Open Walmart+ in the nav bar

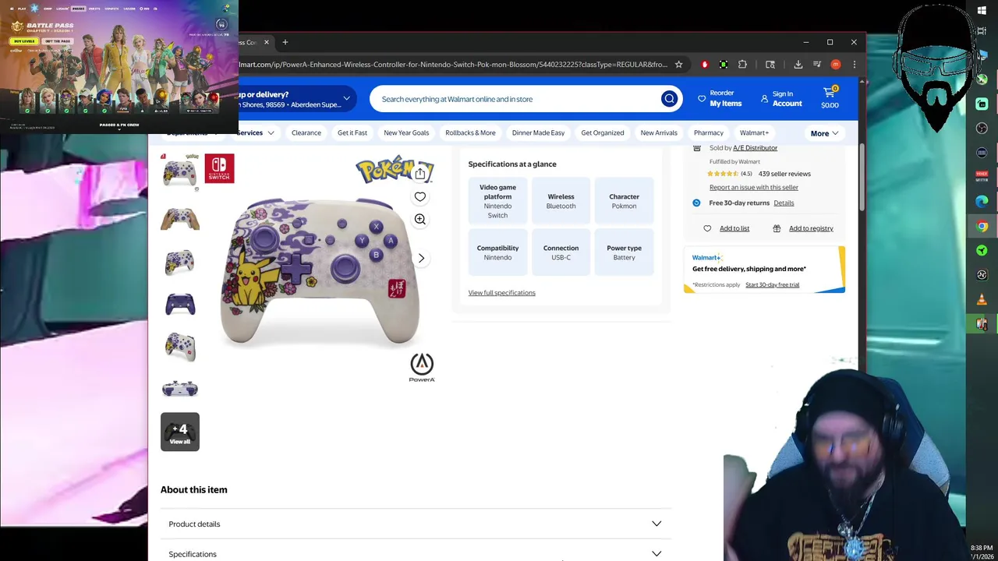754,132
